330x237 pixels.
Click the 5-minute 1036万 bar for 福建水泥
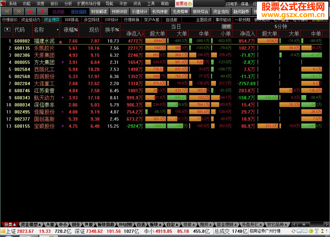268,41
